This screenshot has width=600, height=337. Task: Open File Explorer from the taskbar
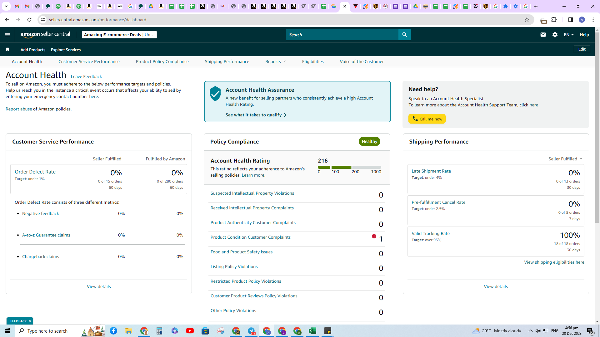(x=129, y=331)
